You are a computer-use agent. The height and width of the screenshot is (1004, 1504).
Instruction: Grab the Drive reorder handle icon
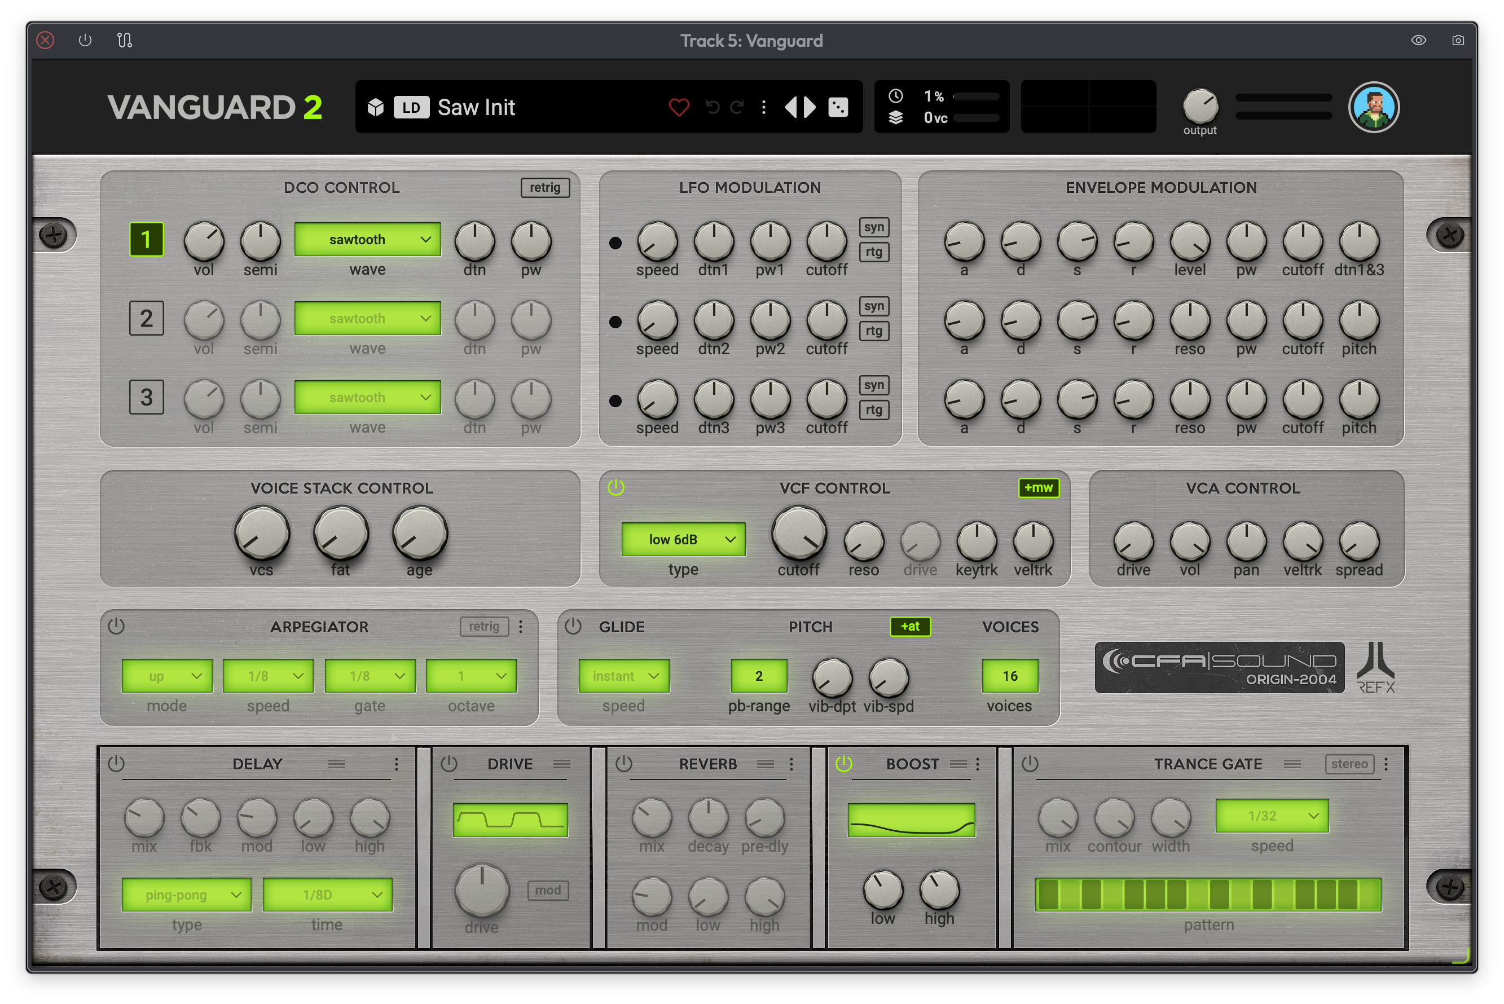(562, 764)
